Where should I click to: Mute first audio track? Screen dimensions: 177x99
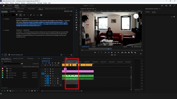[x=53, y=79]
